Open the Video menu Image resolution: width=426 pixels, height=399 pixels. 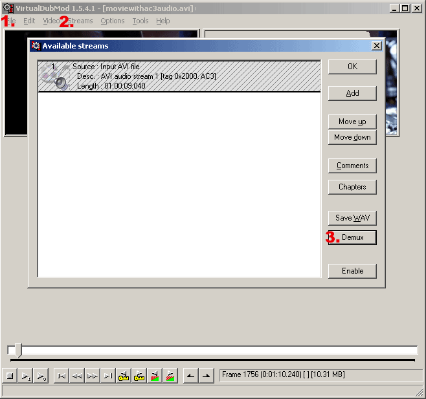pyautogui.click(x=51, y=21)
